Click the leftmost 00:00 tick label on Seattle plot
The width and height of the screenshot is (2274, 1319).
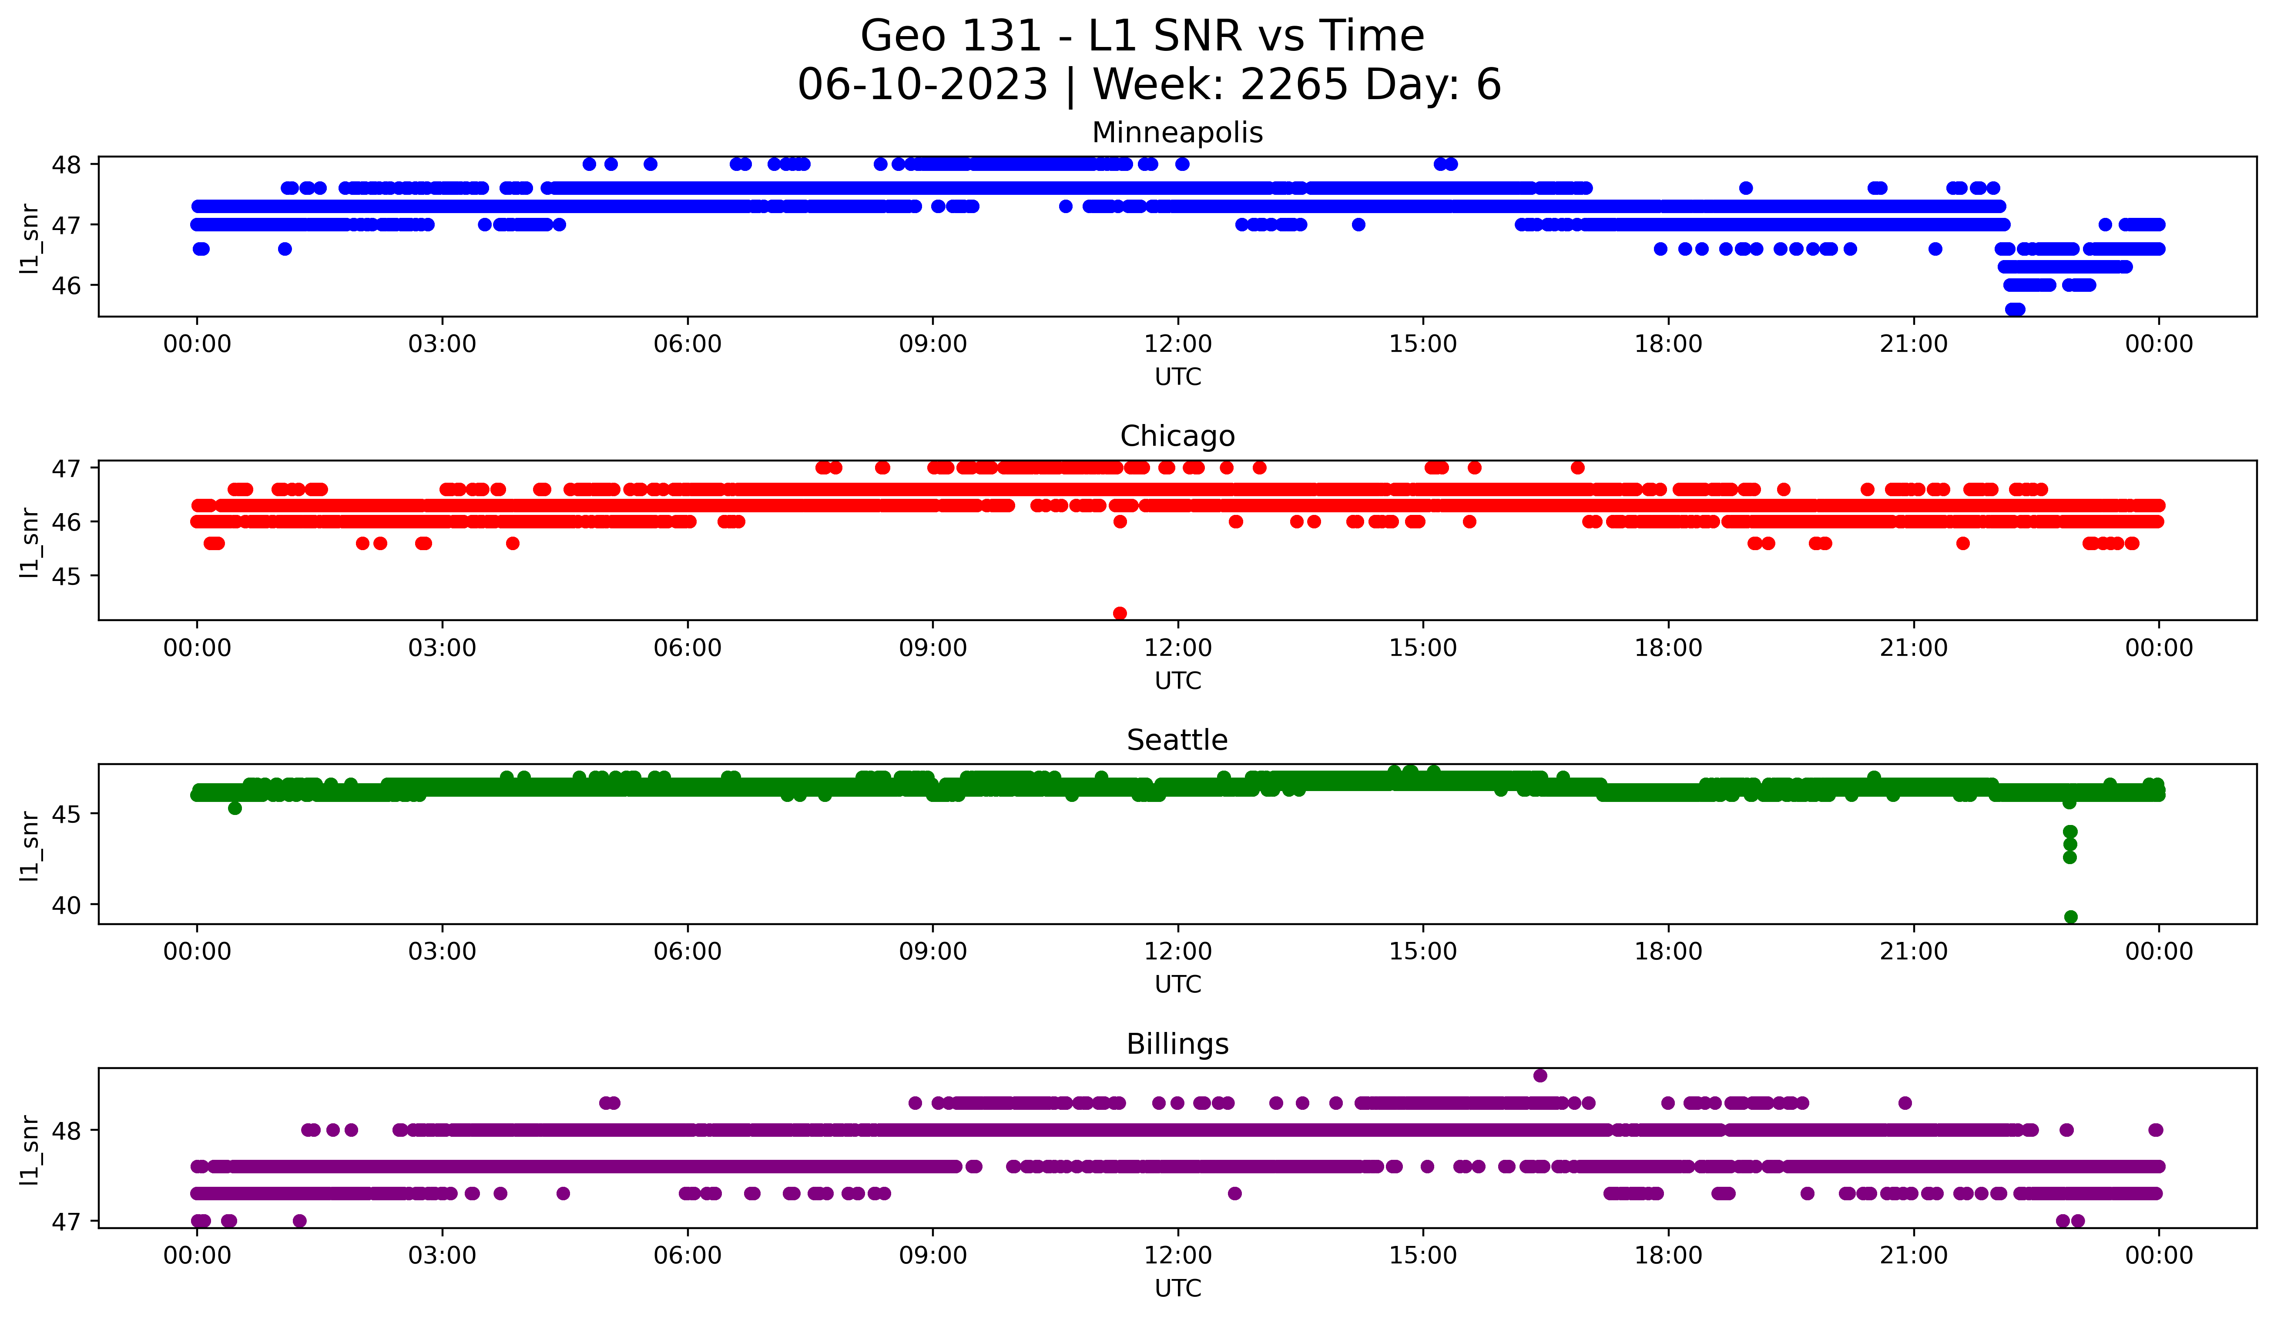197,952
